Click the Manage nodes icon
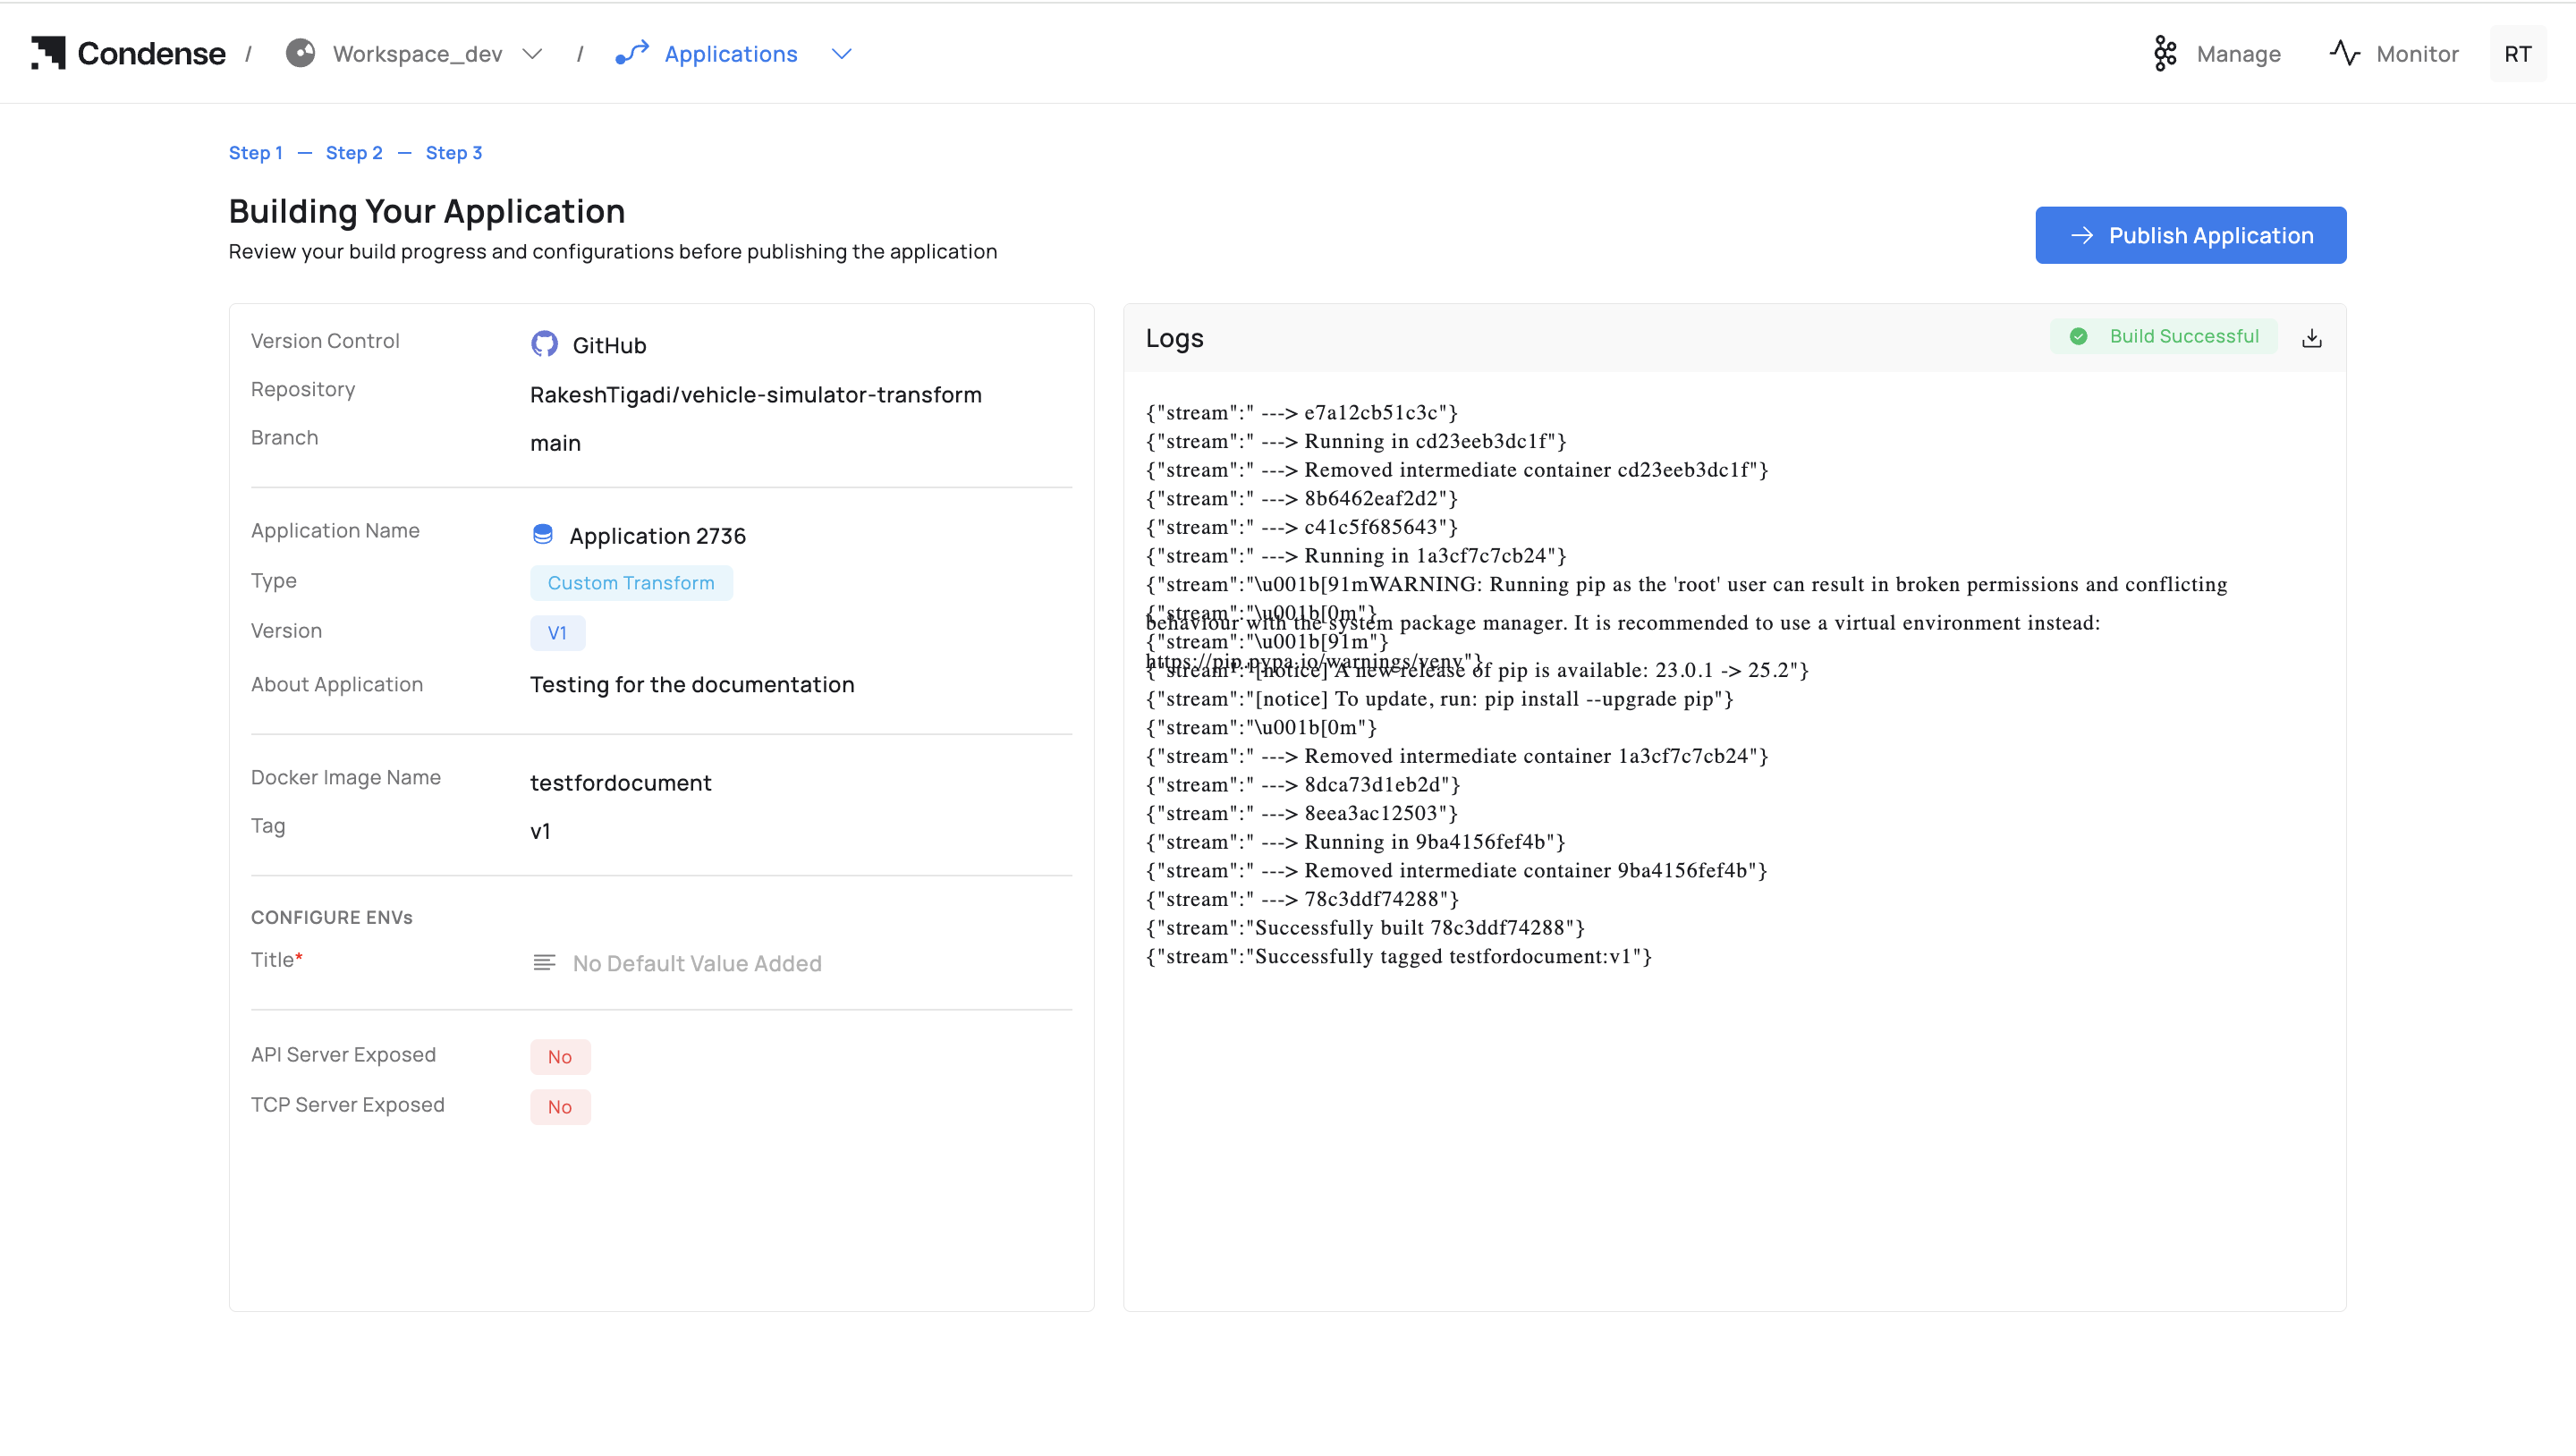 (x=2165, y=54)
